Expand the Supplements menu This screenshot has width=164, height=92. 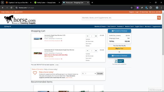pos(157,27)
